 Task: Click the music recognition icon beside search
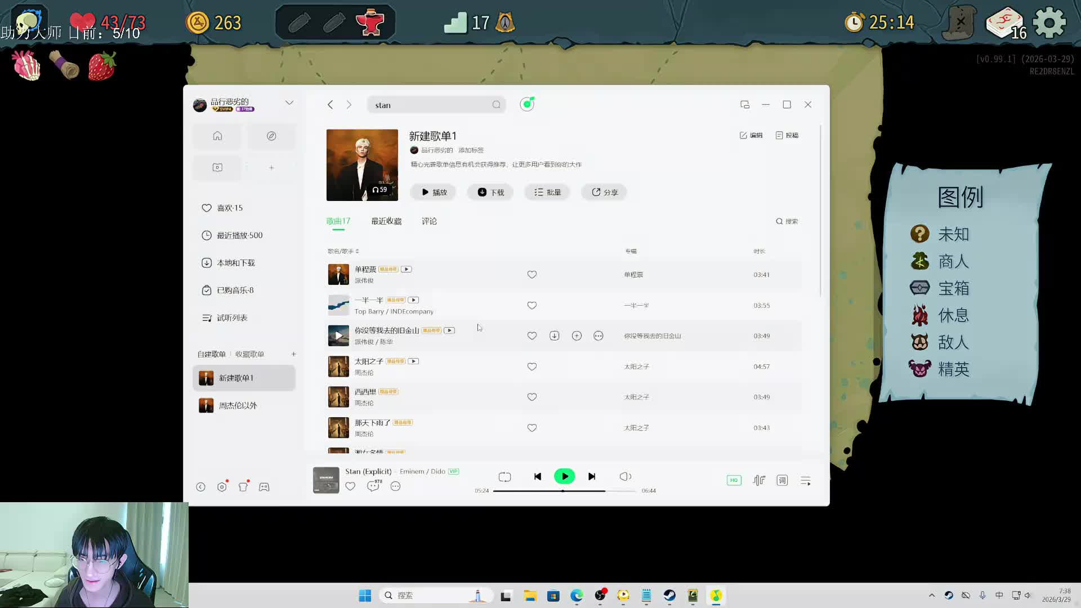(x=527, y=104)
